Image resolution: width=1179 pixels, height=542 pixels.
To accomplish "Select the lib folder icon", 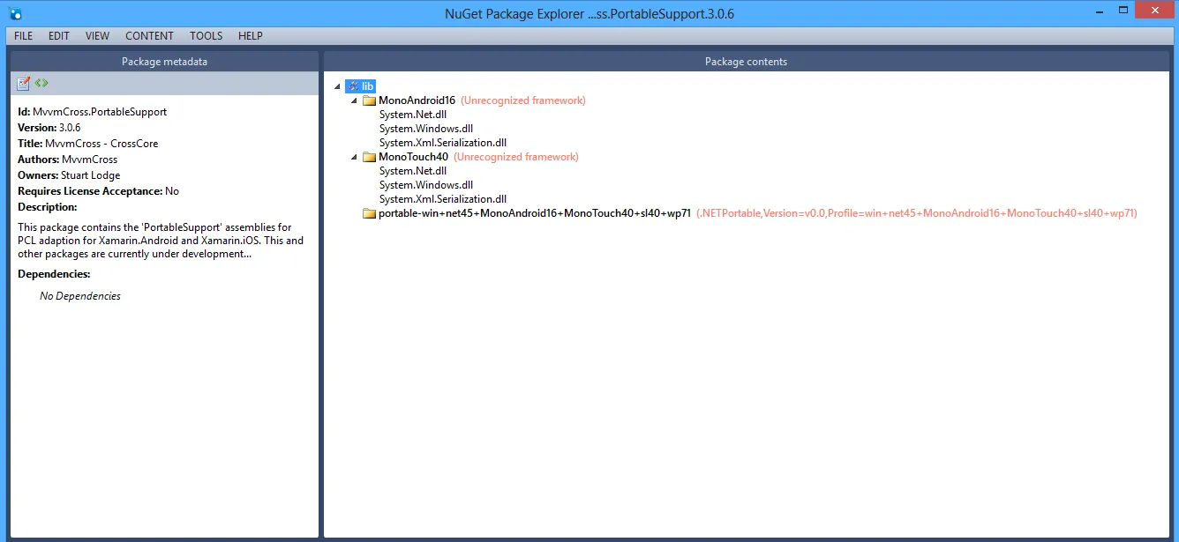I will tap(353, 86).
